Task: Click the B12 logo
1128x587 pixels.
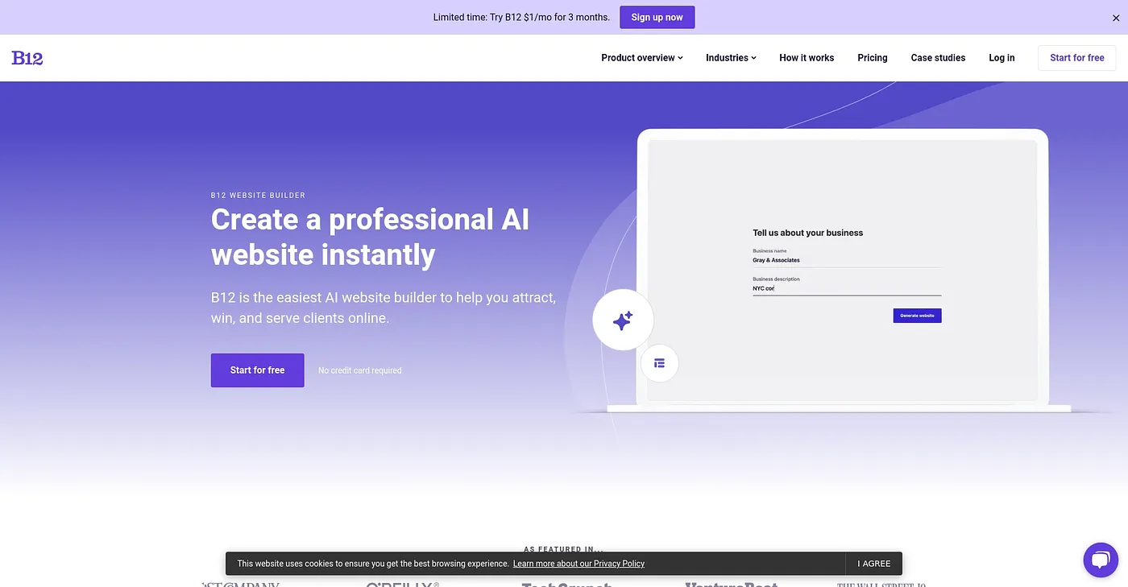Action: pos(27,58)
